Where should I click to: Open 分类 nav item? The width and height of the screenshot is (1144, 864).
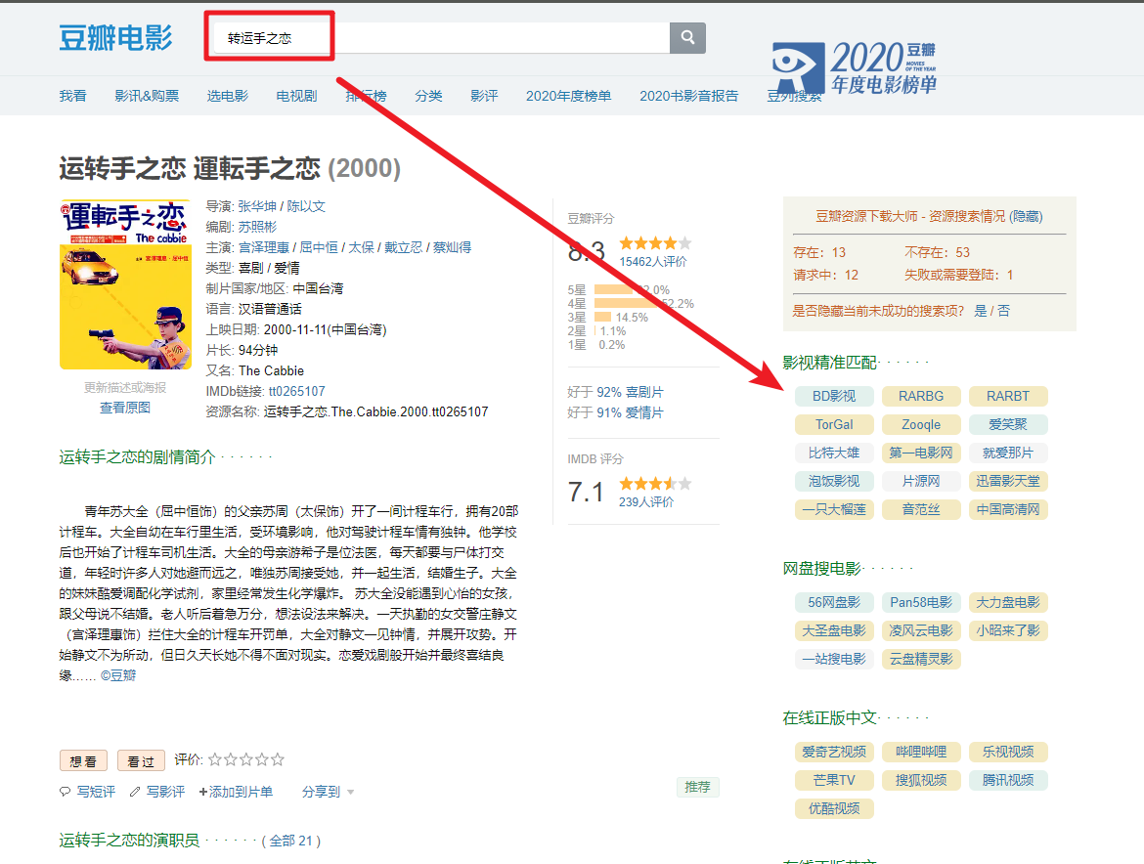coord(428,96)
